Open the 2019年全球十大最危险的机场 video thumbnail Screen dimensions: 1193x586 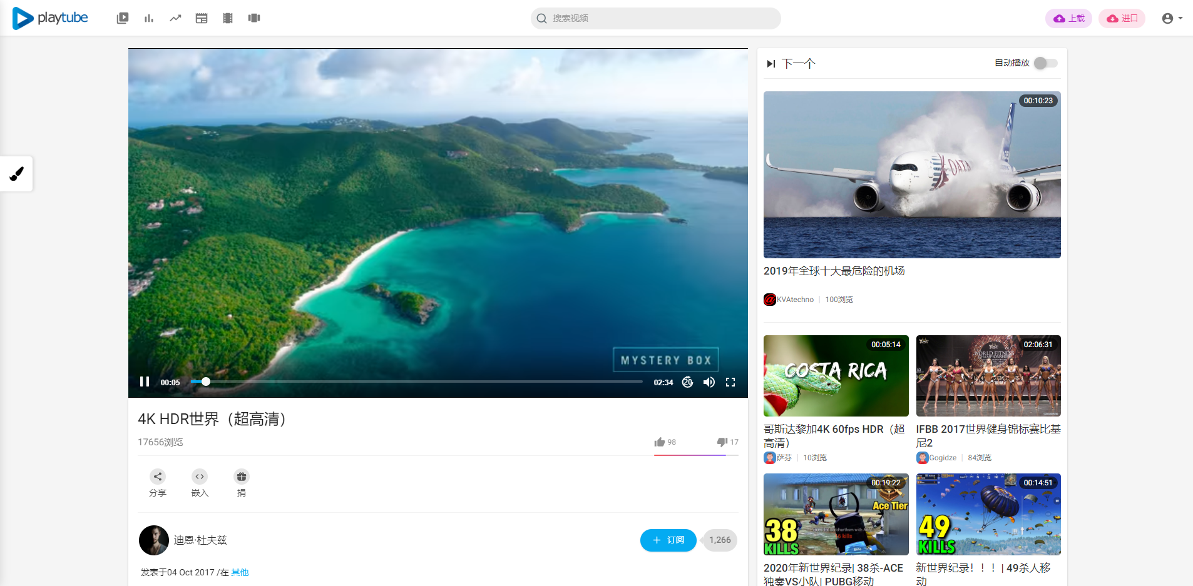911,174
